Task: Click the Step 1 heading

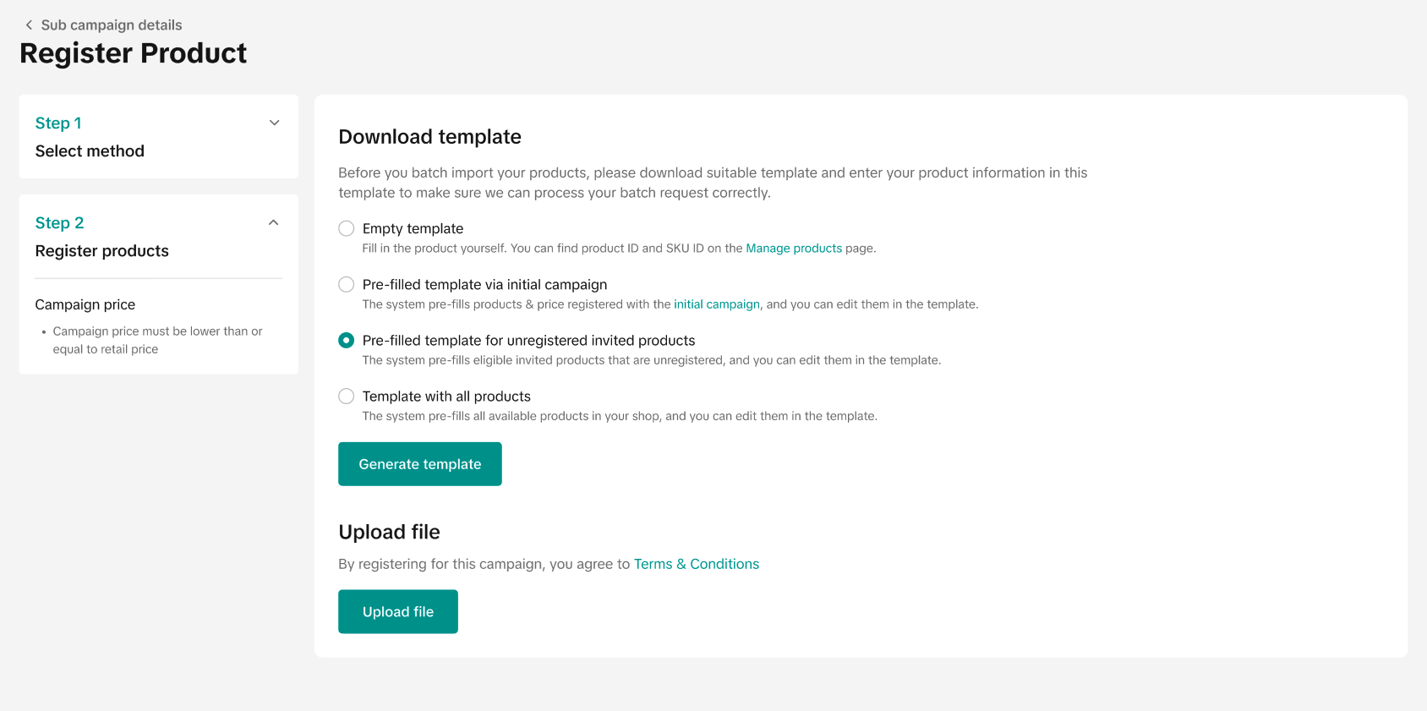Action: tap(58, 123)
